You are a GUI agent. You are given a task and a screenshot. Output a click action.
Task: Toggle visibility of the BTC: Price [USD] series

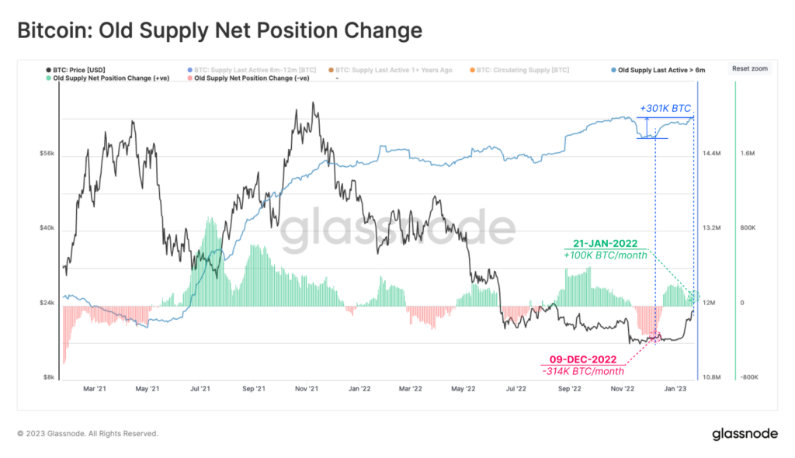coord(78,69)
